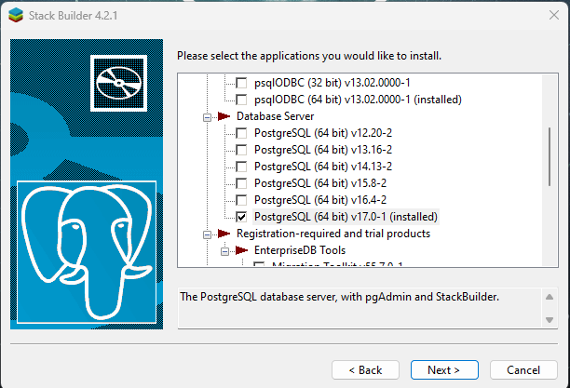Enable the PostgreSQL (64 bit) v16.4-2 checkbox
The image size is (570, 388).
point(241,200)
